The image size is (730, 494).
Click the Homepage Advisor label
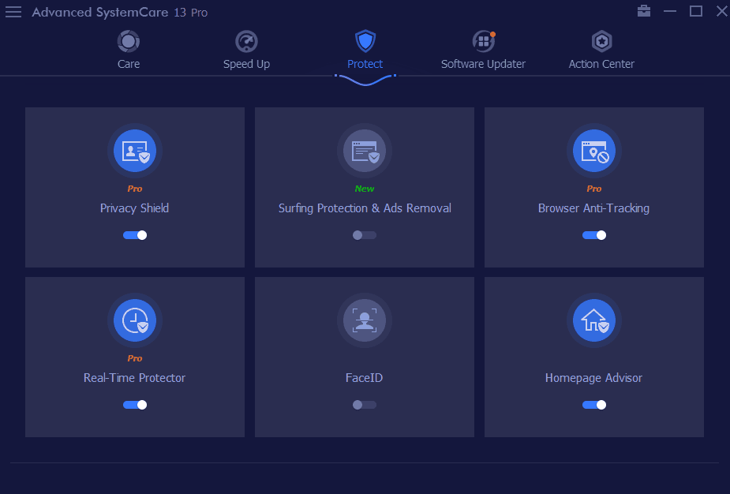(x=593, y=377)
